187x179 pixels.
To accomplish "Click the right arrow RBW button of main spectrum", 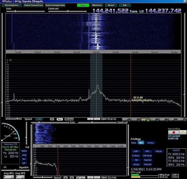I will point(97,119).
